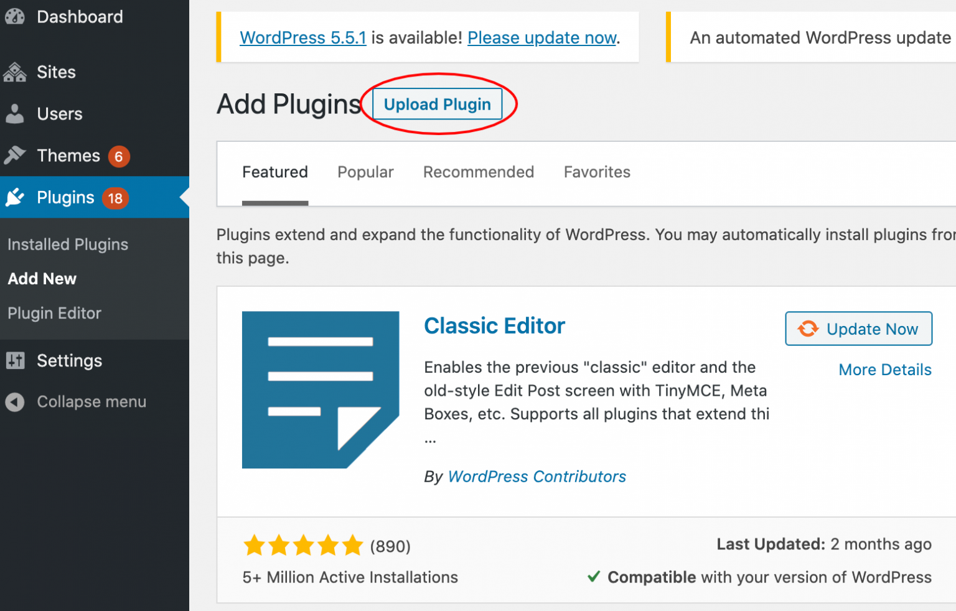Click the Sites houses icon
This screenshot has height=611, width=956.
point(15,72)
